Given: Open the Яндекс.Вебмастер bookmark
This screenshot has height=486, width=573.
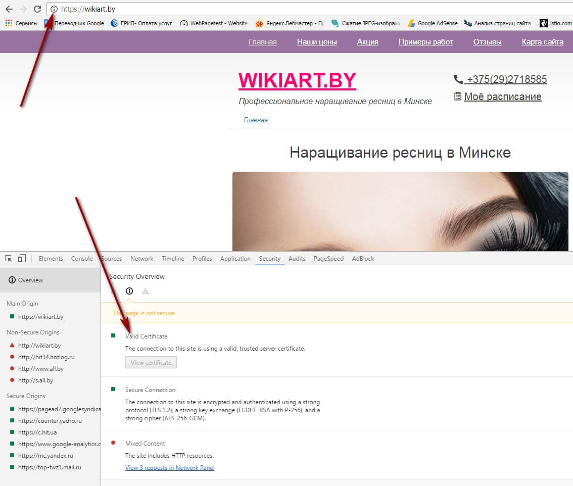Looking at the screenshot, I should click(290, 23).
